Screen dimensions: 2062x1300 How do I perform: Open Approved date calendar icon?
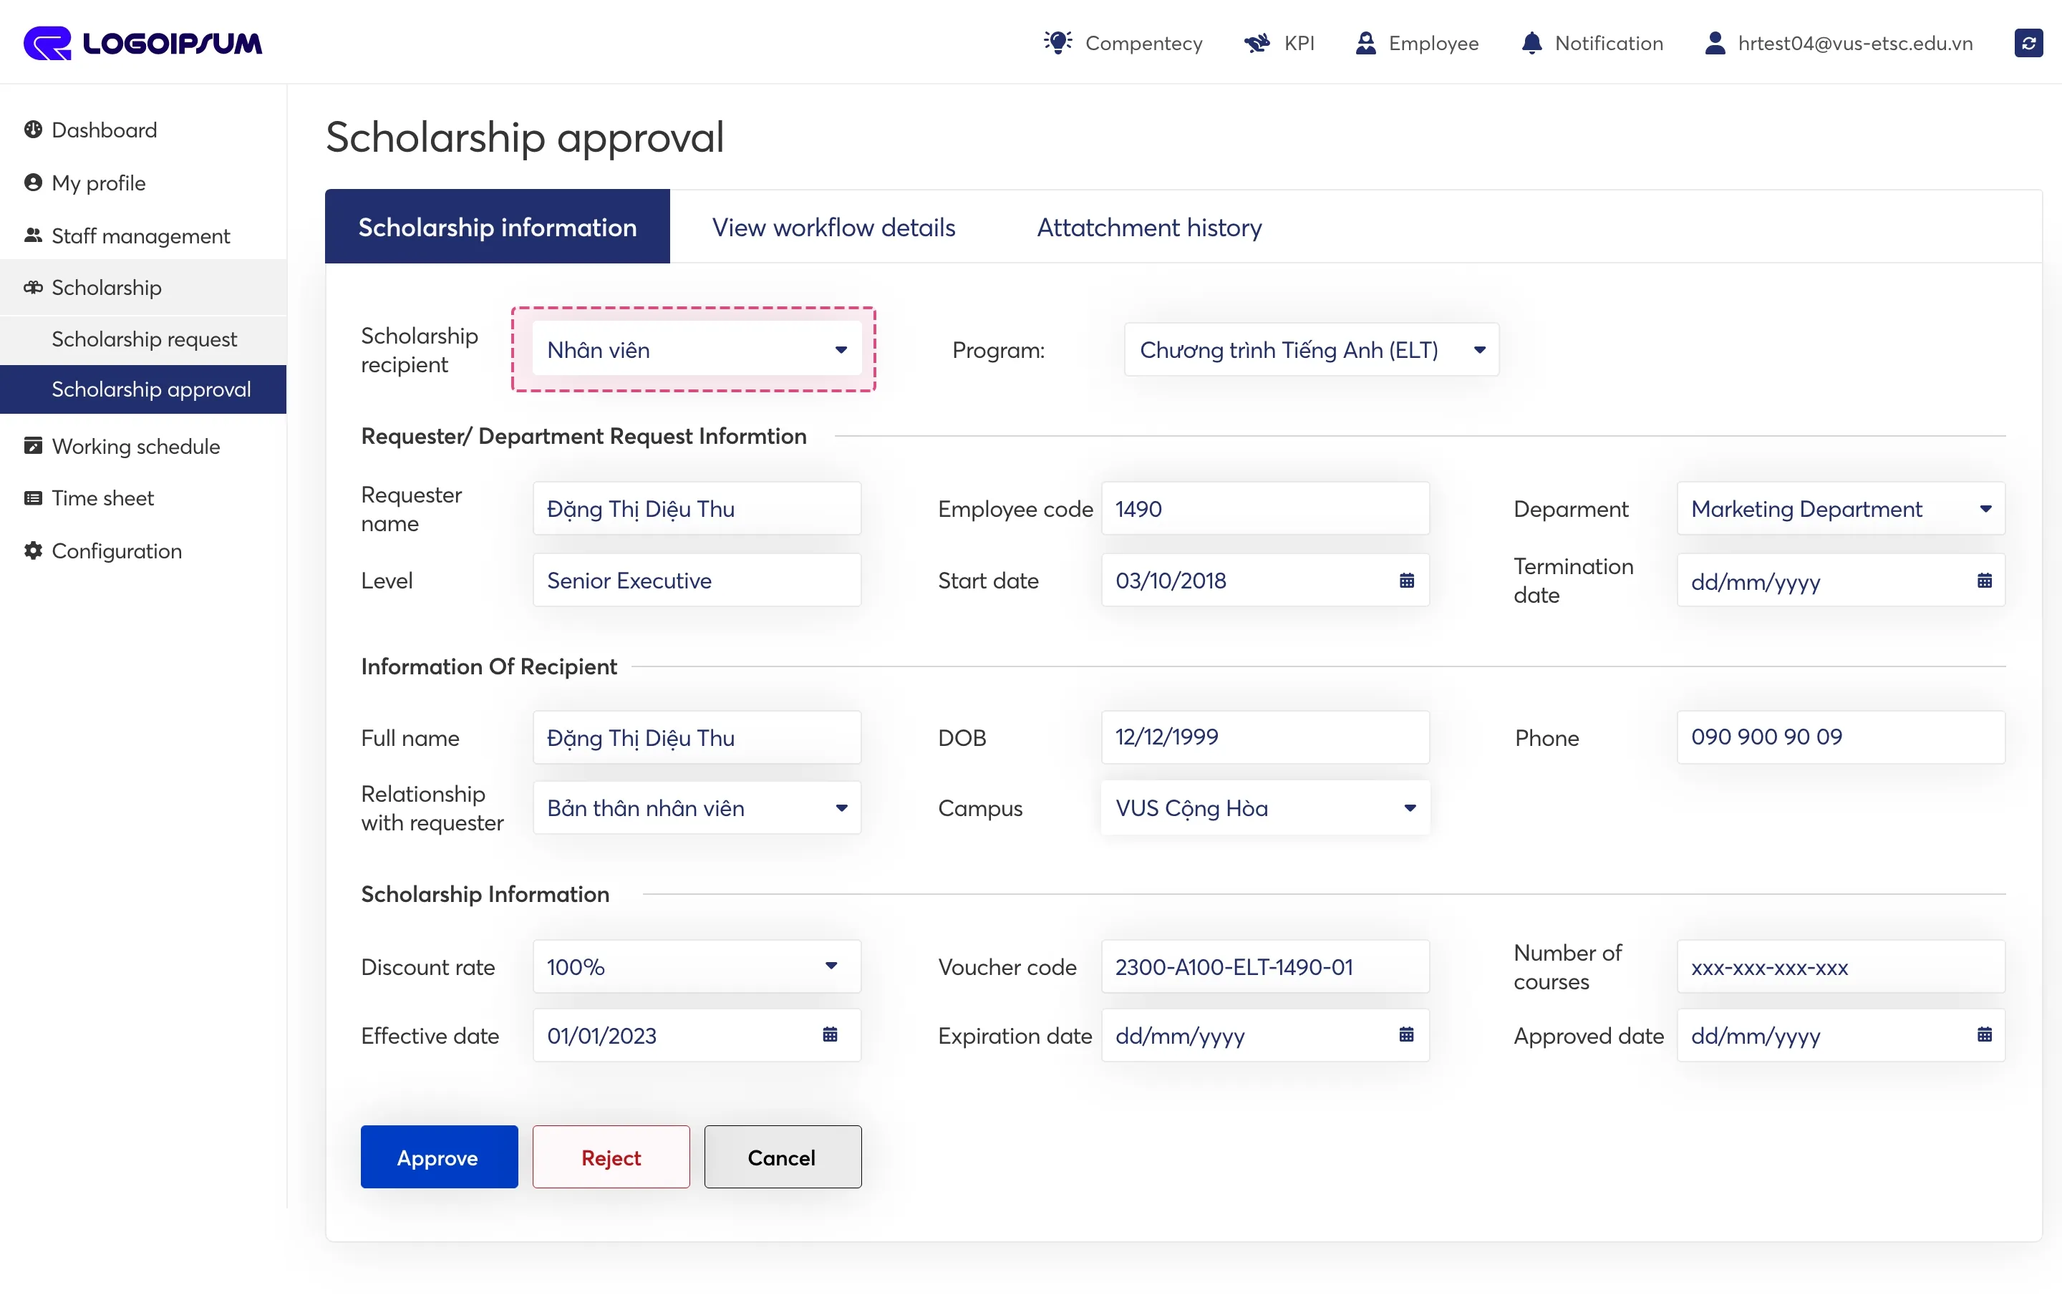pyautogui.click(x=1984, y=1034)
